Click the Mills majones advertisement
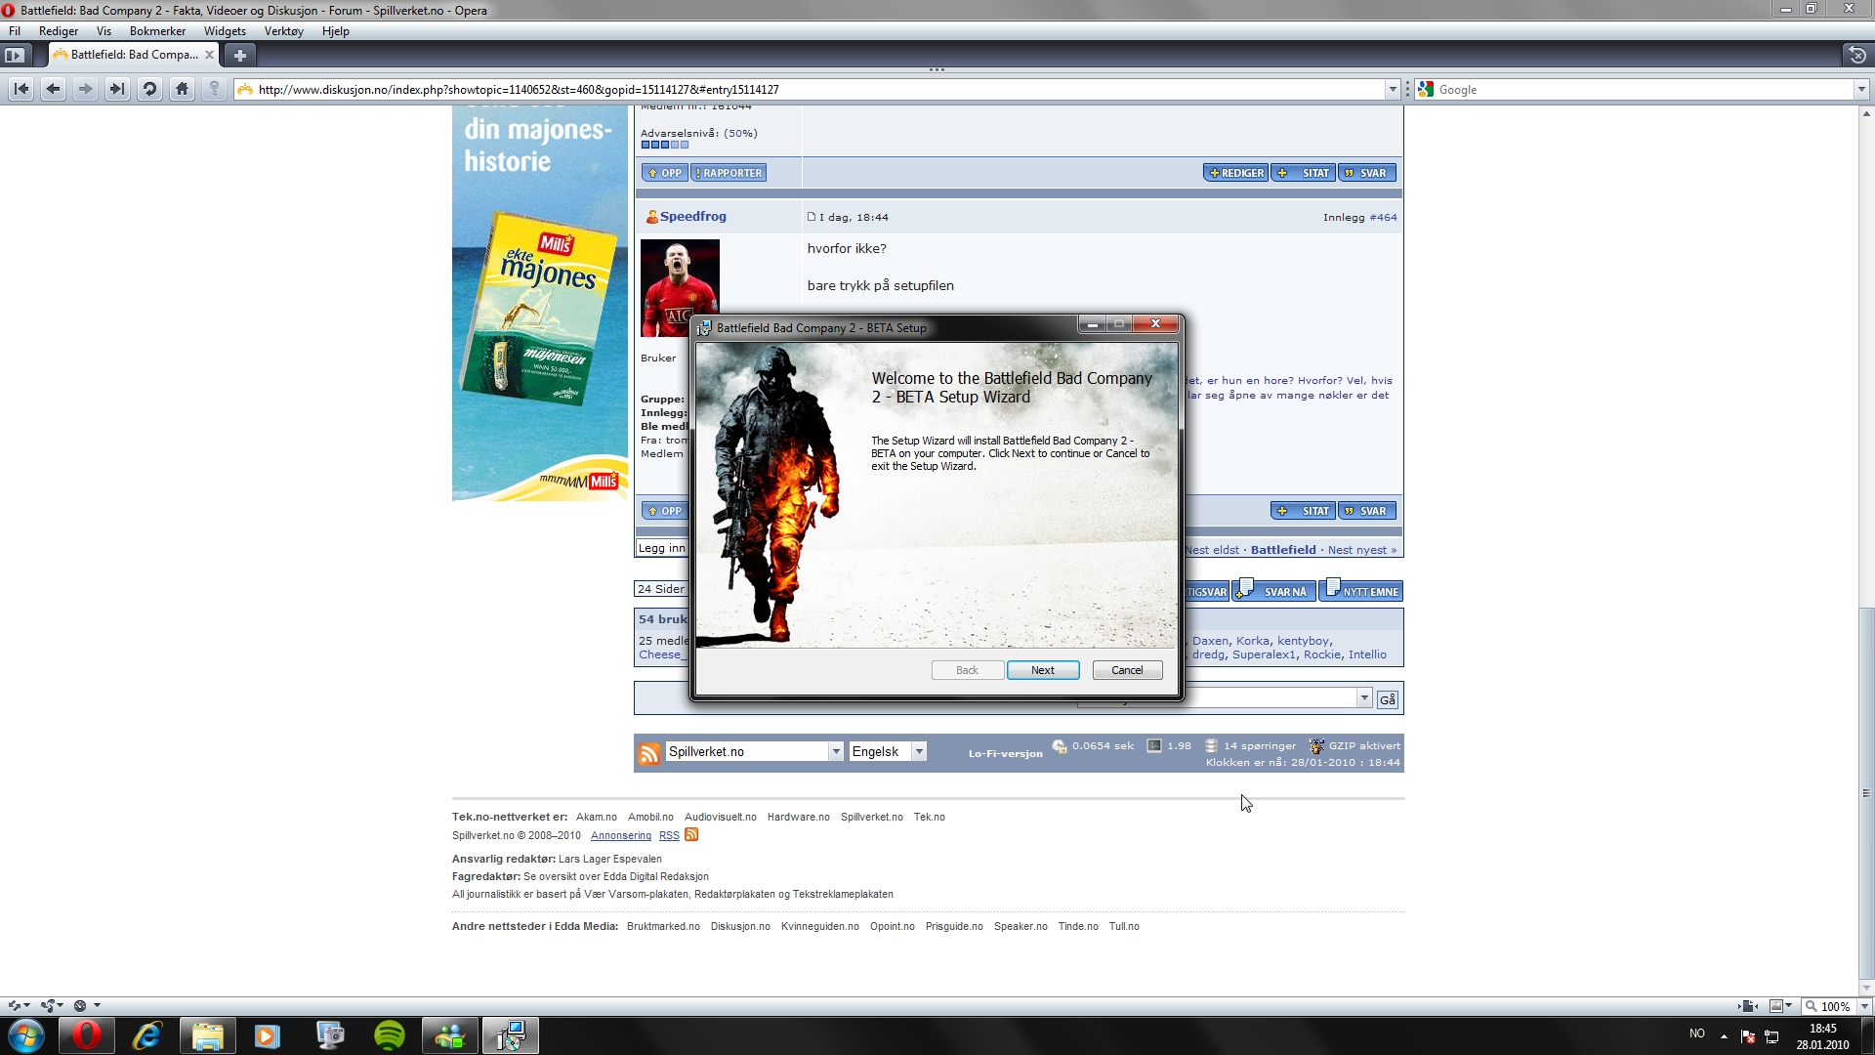The width and height of the screenshot is (1875, 1055). pyautogui.click(x=540, y=305)
